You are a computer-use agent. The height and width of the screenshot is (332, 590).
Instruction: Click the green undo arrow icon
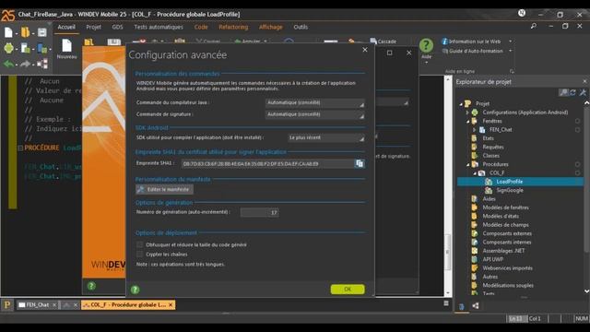pyautogui.click(x=8, y=64)
